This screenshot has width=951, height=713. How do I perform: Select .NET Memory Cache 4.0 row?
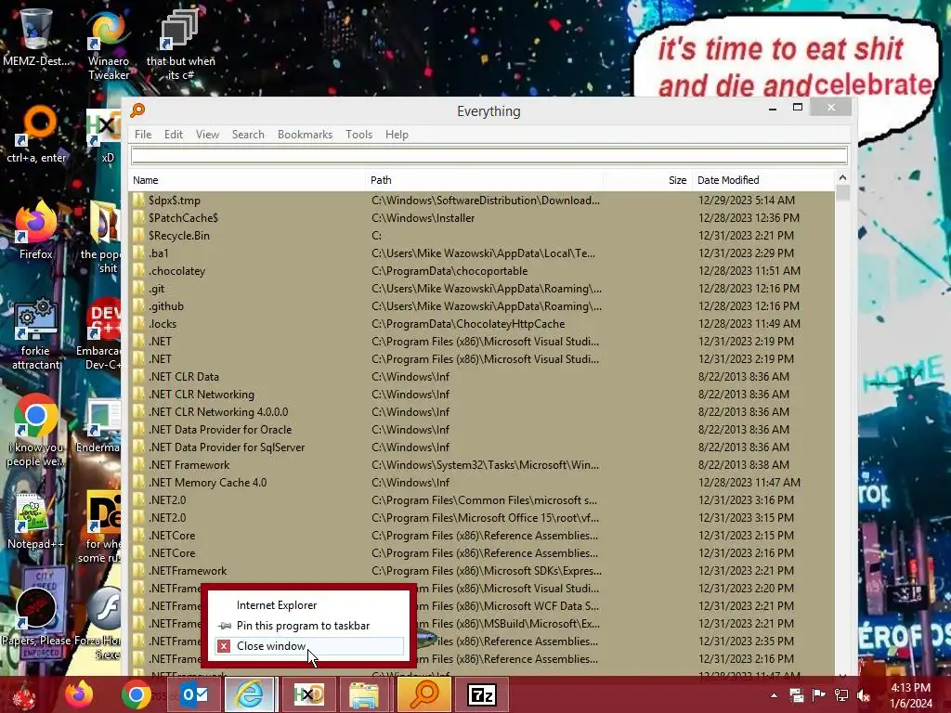tap(481, 483)
